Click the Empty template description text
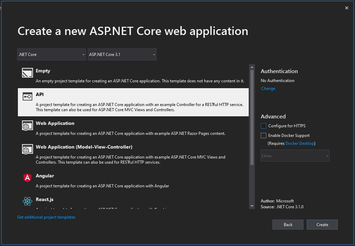This screenshot has width=355, height=246. [x=140, y=81]
